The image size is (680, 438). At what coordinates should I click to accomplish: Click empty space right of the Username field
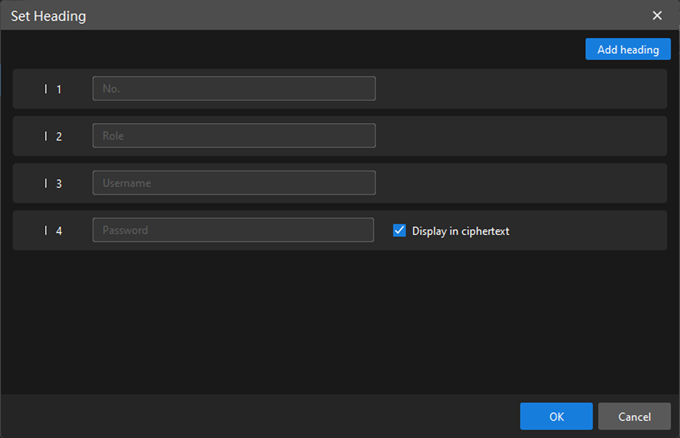(x=517, y=183)
